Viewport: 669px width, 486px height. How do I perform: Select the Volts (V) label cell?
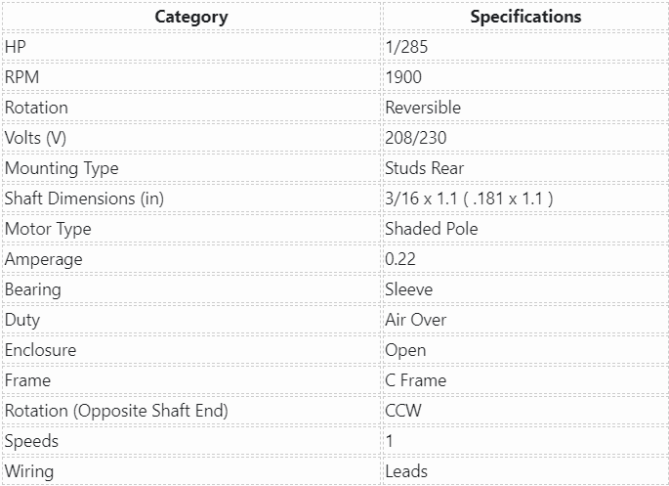[35, 138]
